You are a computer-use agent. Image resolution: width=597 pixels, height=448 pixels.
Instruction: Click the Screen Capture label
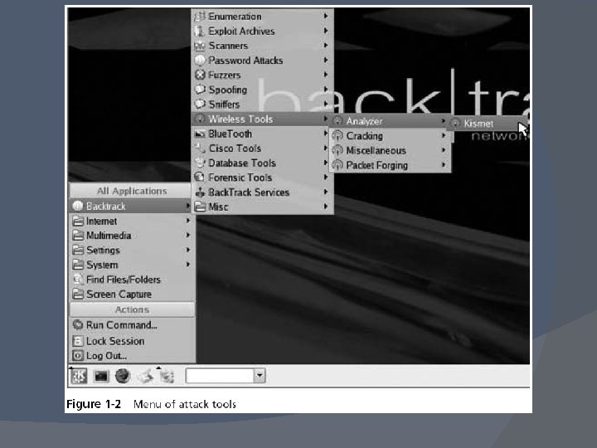point(119,294)
